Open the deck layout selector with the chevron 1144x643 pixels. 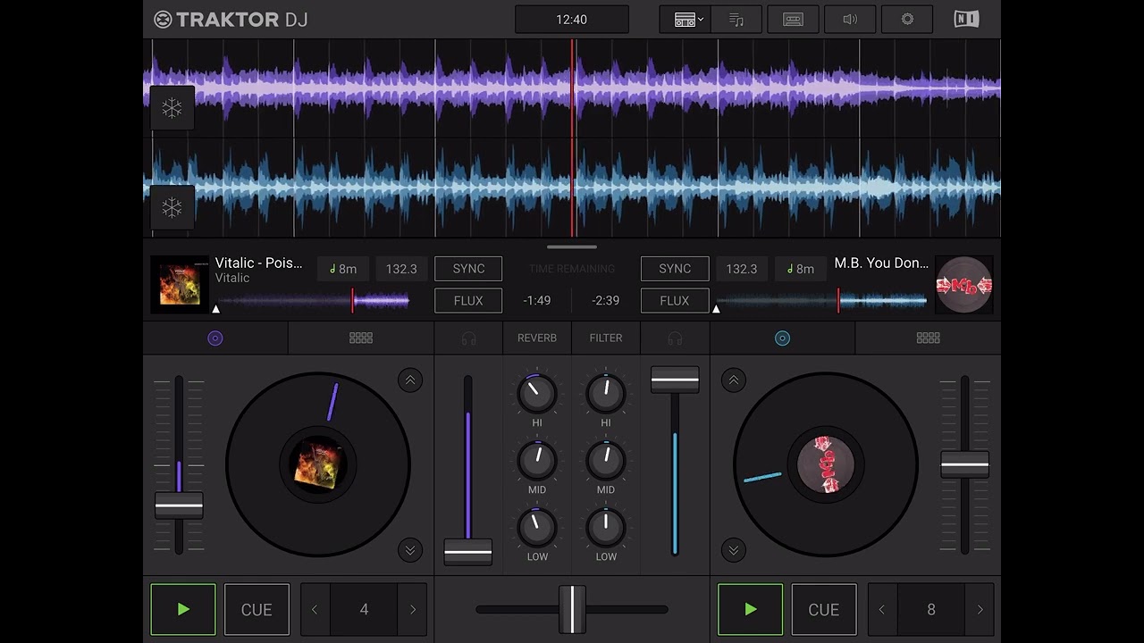pyautogui.click(x=686, y=20)
